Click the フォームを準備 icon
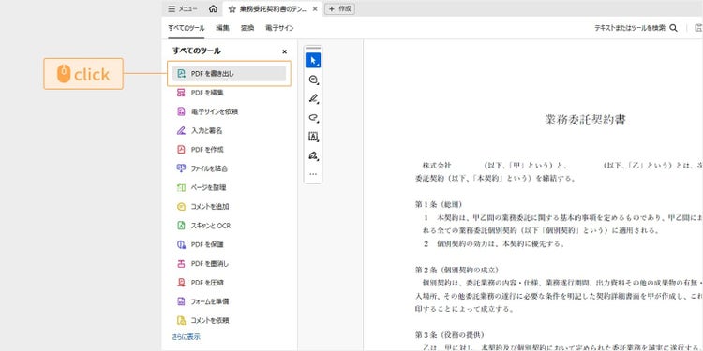 tap(181, 301)
